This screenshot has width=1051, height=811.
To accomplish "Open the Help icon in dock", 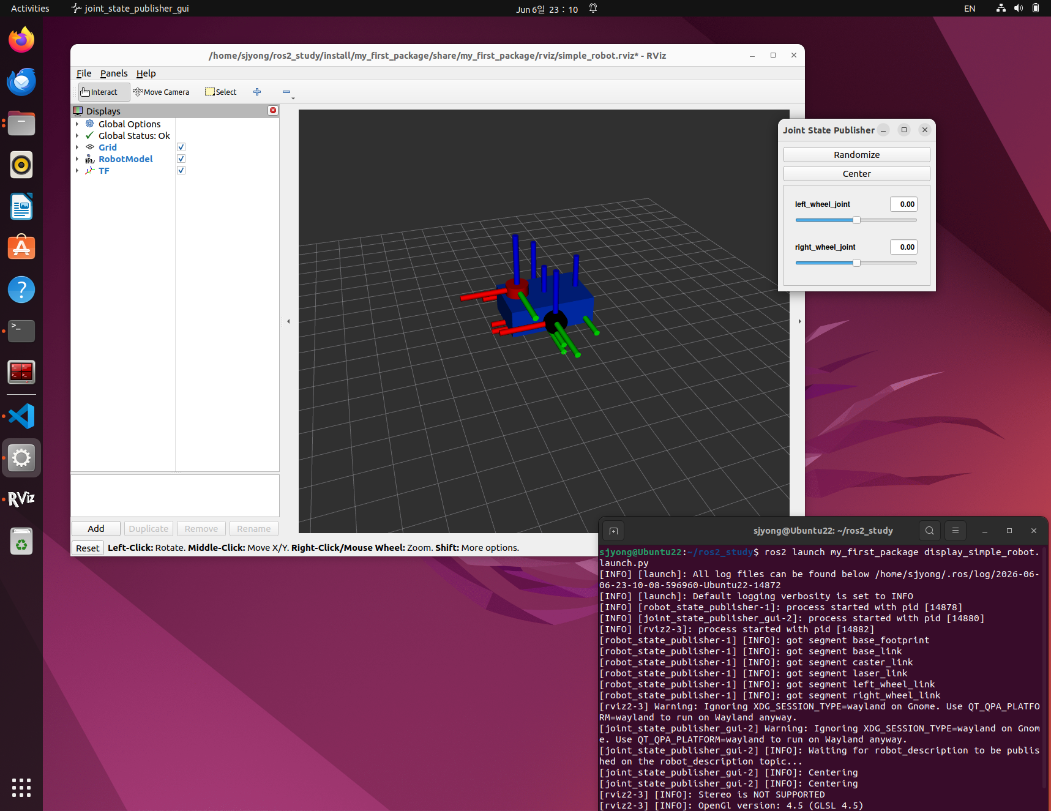I will click(21, 290).
